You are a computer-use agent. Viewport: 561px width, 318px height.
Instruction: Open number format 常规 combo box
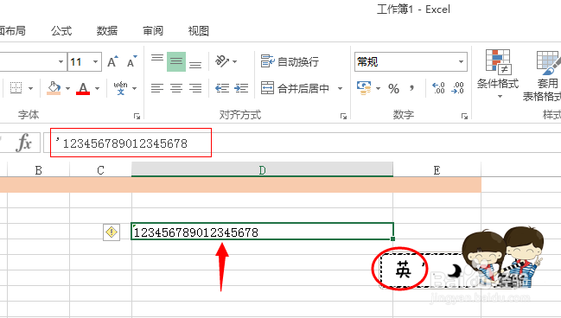pos(411,62)
